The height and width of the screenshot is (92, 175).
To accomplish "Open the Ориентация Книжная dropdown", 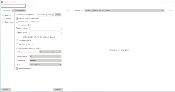I will click(45, 60).
